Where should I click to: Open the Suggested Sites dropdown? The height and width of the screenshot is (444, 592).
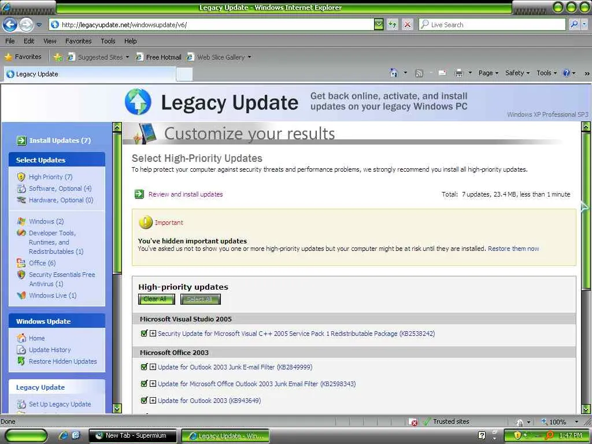pyautogui.click(x=127, y=57)
